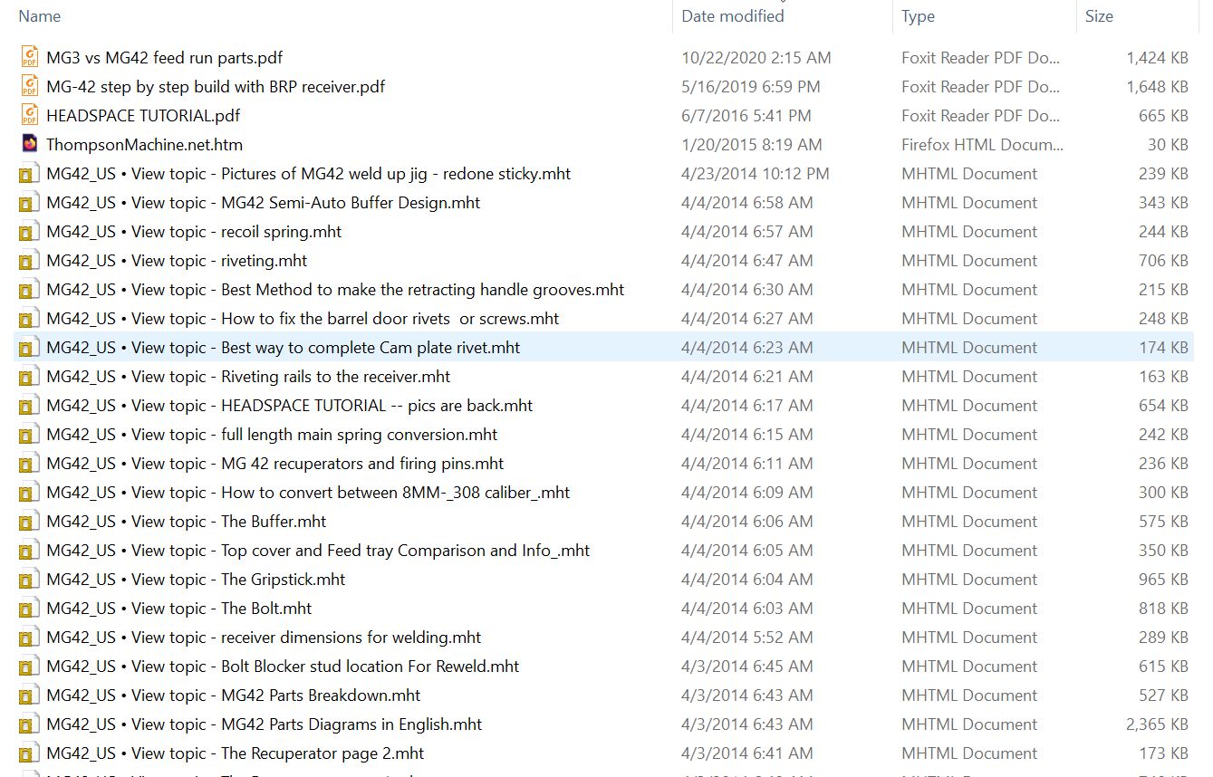Screen dimensions: 1213x777
Task: Click the icon beside riveting.mht
Action: click(30, 261)
